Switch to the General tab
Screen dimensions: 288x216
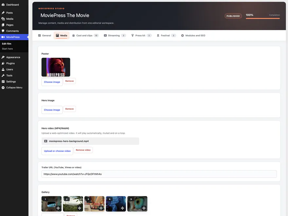pyautogui.click(x=45, y=35)
